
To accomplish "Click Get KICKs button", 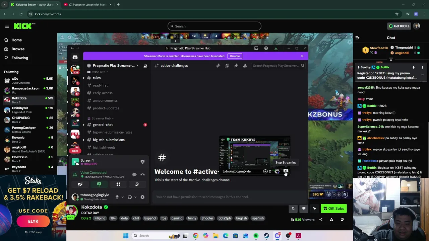I will tap(399, 26).
